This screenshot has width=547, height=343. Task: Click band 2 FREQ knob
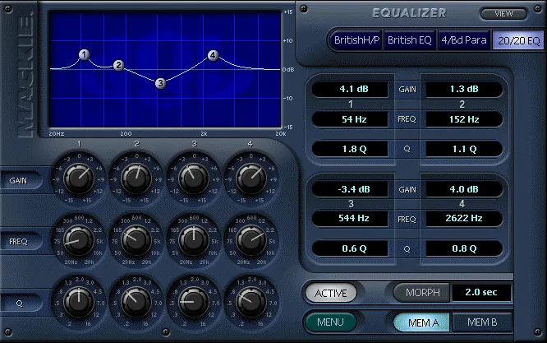(x=136, y=240)
